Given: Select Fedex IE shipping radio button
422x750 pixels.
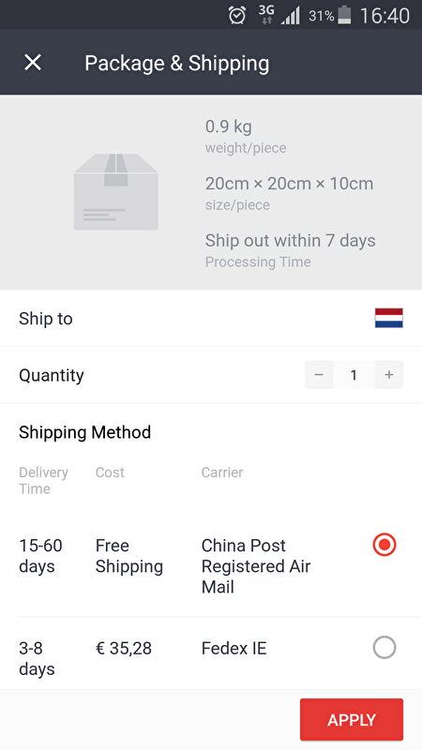Looking at the screenshot, I should [x=384, y=648].
